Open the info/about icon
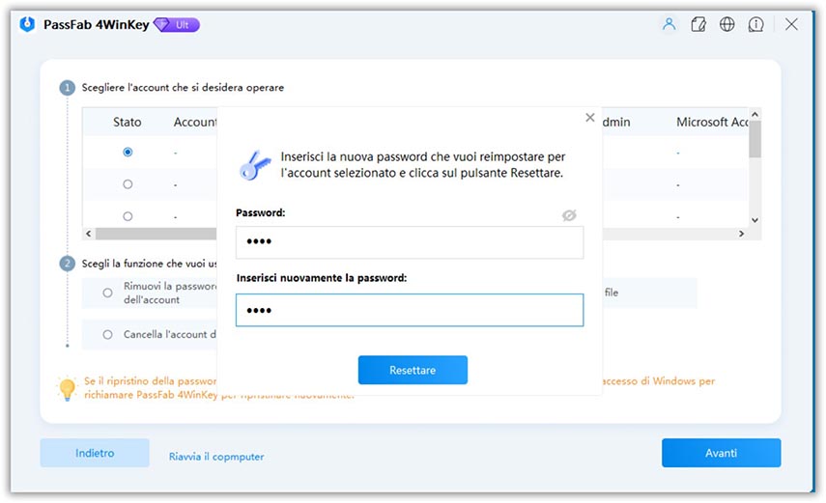 coord(755,25)
